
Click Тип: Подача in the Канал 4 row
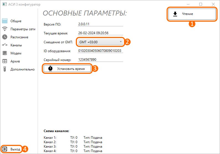tap(93, 151)
